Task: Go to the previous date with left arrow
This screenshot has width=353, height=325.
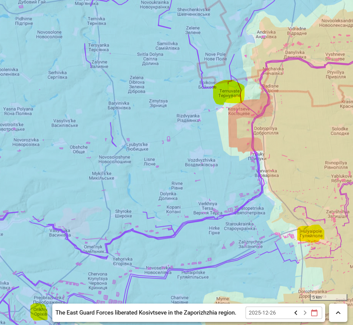Action: coord(296,313)
